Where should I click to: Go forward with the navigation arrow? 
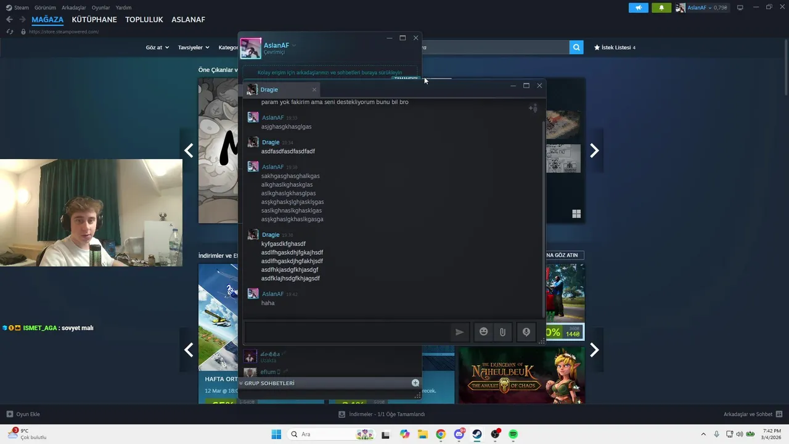click(22, 20)
